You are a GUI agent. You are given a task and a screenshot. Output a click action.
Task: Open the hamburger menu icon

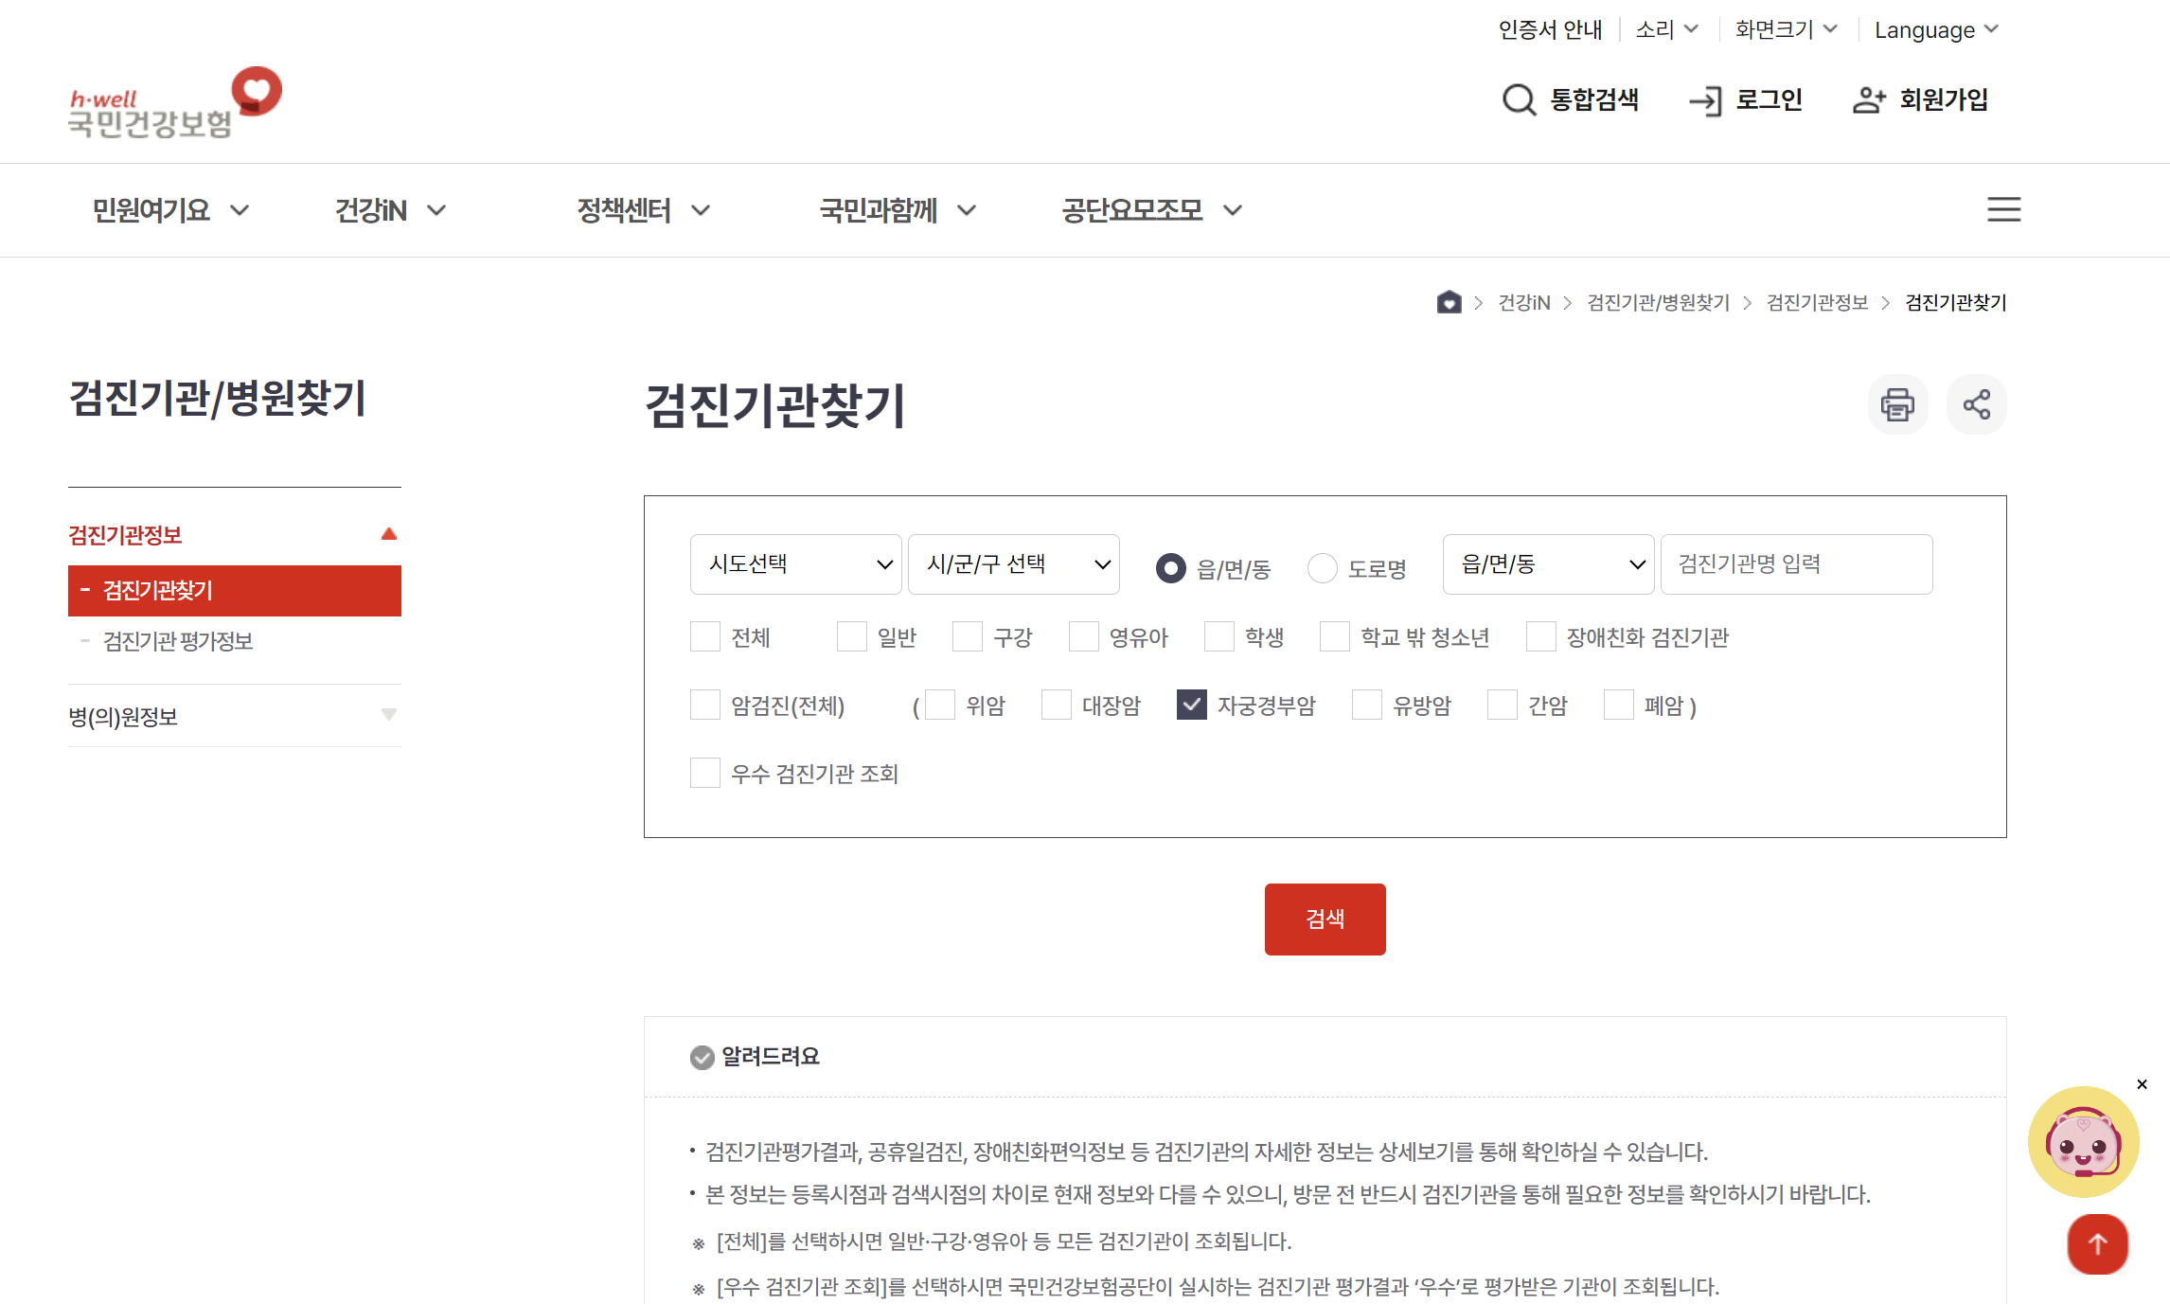click(2003, 209)
